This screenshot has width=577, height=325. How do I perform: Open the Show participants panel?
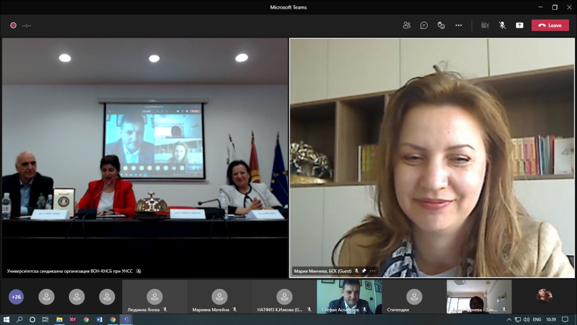click(x=406, y=25)
